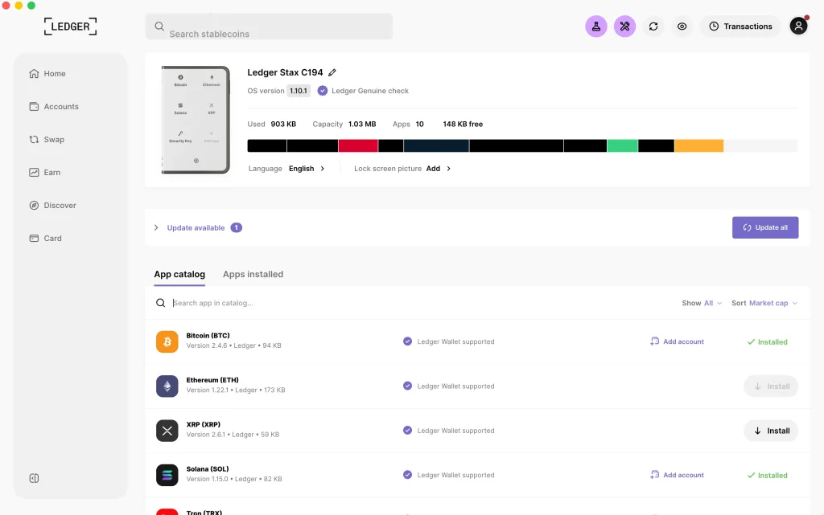Click the red segment in the storage bar
The width and height of the screenshot is (824, 515).
click(358, 145)
